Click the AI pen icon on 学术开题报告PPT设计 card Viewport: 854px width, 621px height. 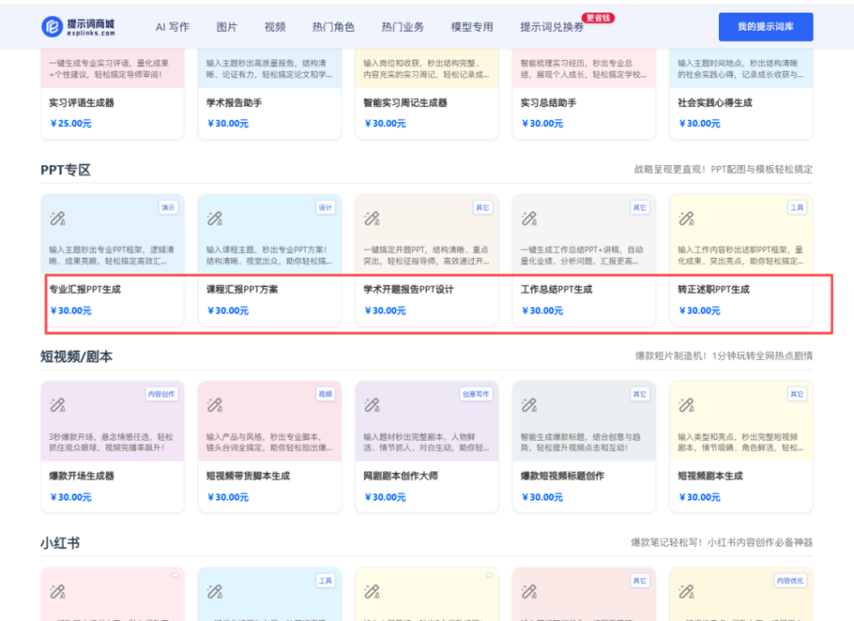(x=371, y=219)
